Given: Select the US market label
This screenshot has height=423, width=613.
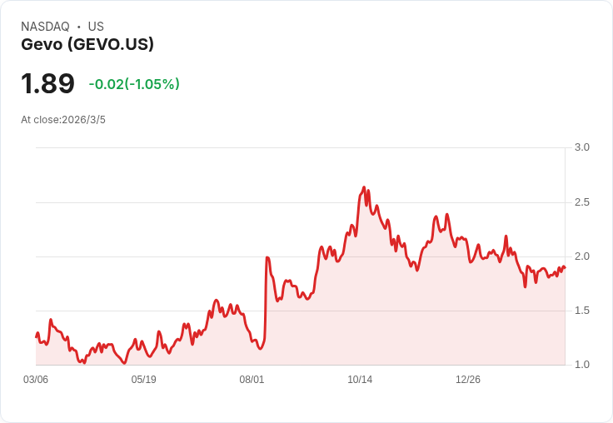Looking at the screenshot, I should [x=96, y=27].
